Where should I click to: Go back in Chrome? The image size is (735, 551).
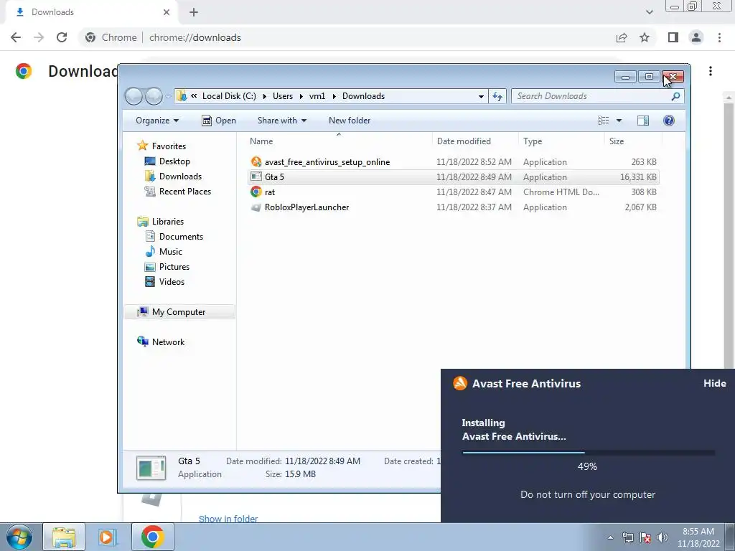click(x=16, y=37)
